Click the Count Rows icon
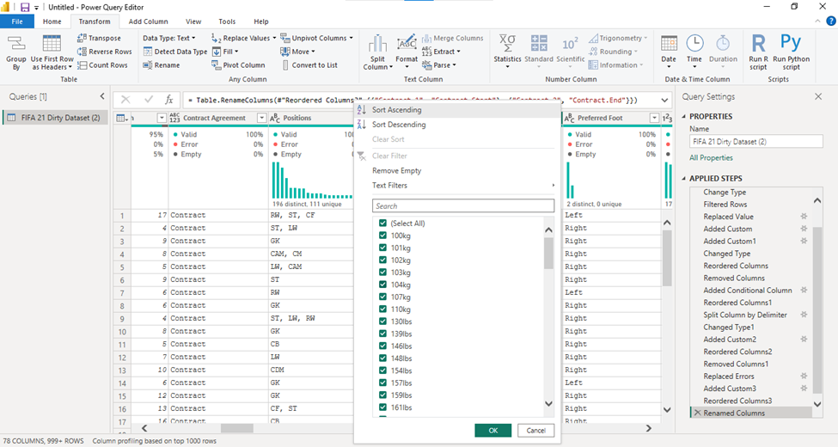Screen dimensions: 838x447 (x=82, y=64)
